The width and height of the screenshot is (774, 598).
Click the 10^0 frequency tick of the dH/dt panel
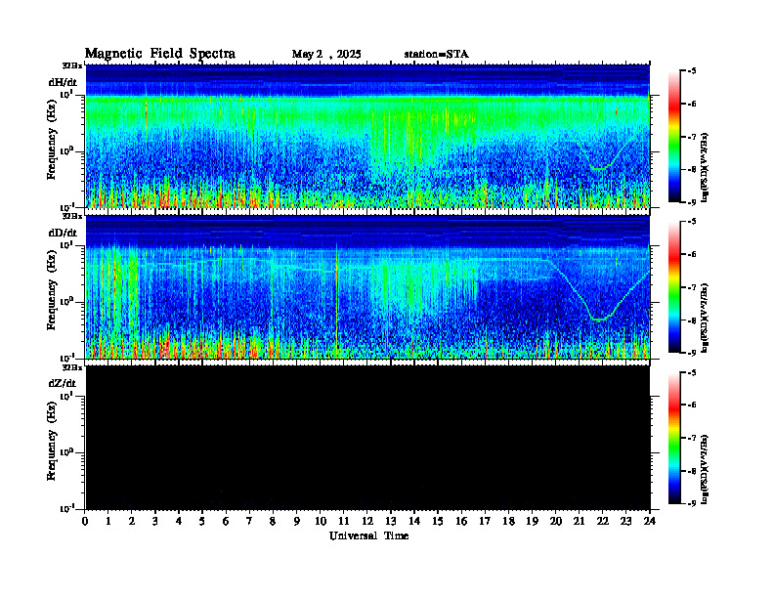[66, 150]
